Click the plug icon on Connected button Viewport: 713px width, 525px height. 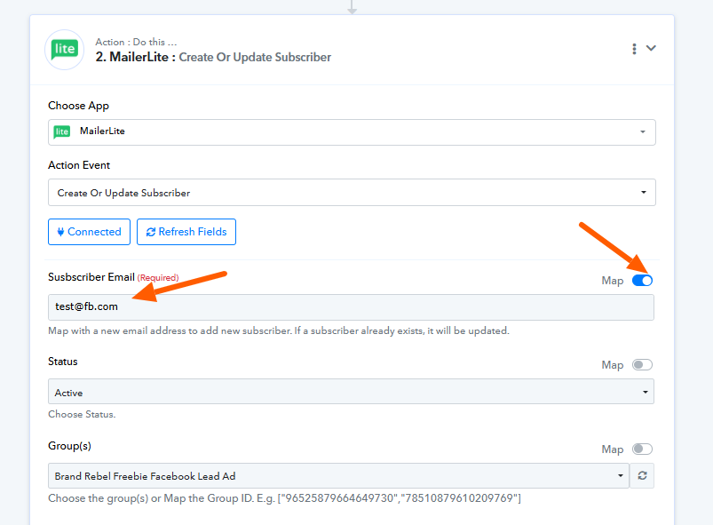click(x=60, y=232)
